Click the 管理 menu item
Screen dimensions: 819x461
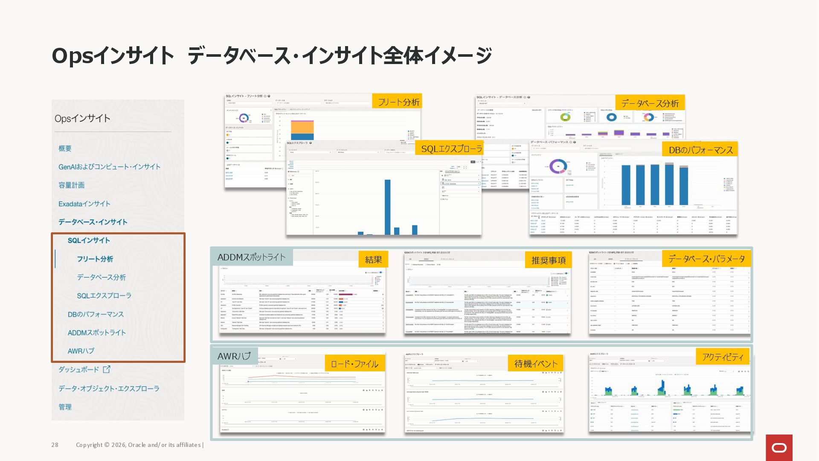coord(65,407)
